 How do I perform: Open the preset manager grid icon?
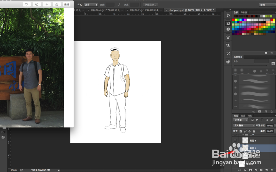[x=260, y=112]
